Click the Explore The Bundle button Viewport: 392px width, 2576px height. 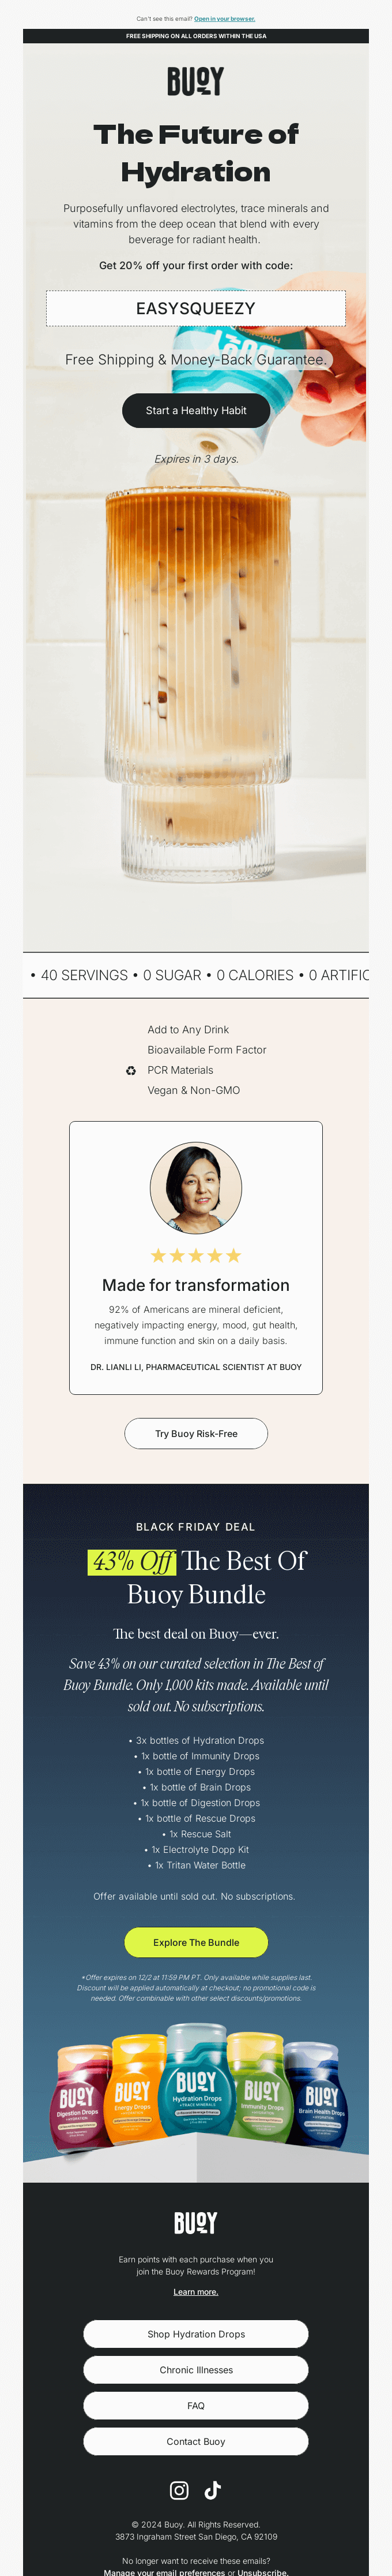click(x=195, y=1942)
